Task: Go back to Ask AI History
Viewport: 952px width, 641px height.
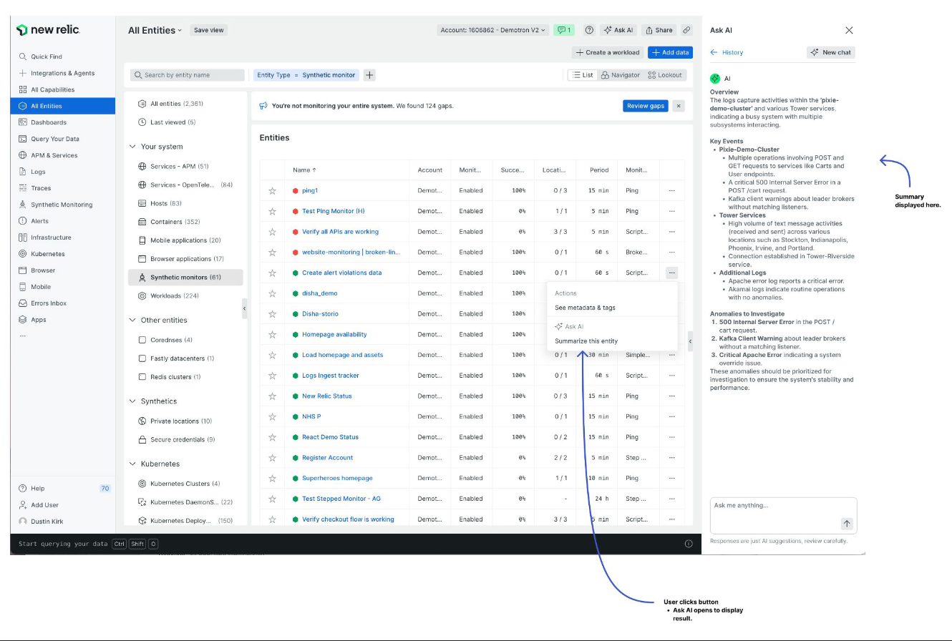Action: click(727, 52)
